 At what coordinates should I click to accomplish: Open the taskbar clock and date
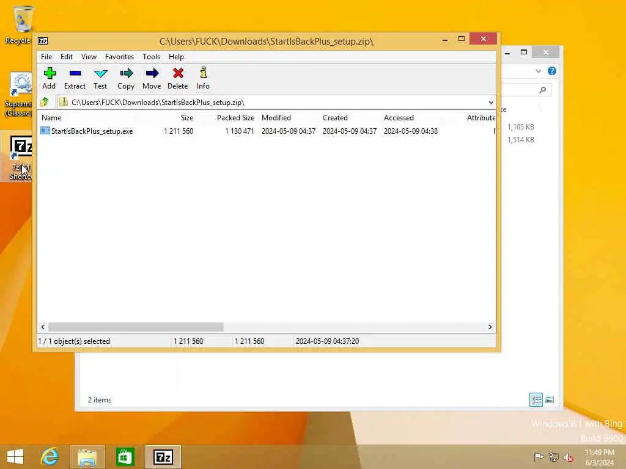(x=600, y=457)
